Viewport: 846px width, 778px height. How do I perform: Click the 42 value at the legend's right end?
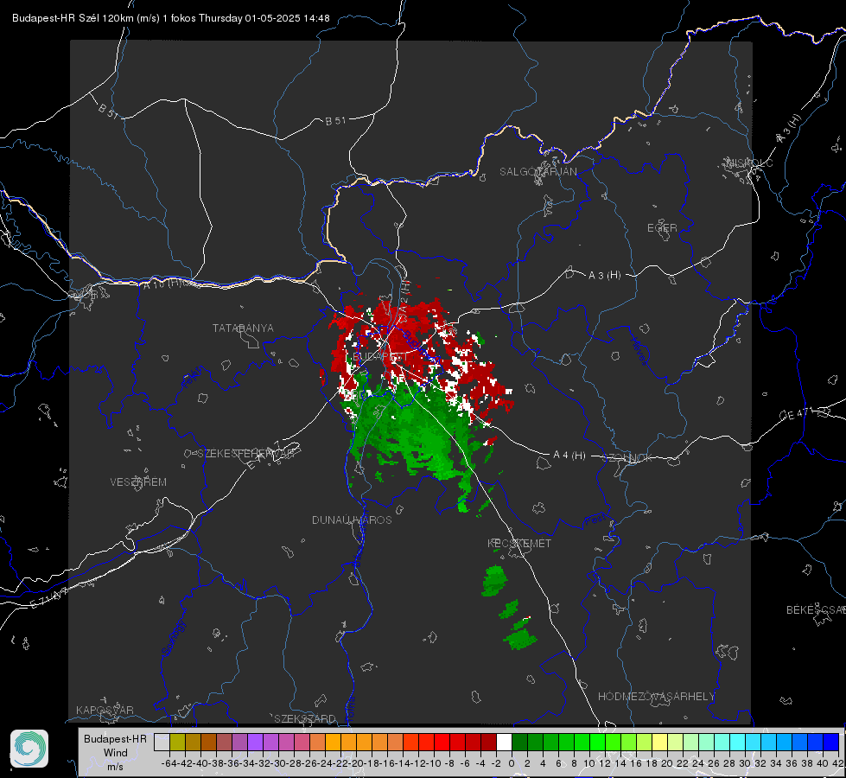click(837, 763)
